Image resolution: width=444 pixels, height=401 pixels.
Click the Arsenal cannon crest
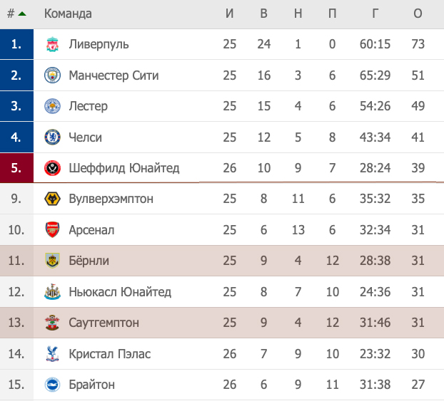click(x=52, y=230)
